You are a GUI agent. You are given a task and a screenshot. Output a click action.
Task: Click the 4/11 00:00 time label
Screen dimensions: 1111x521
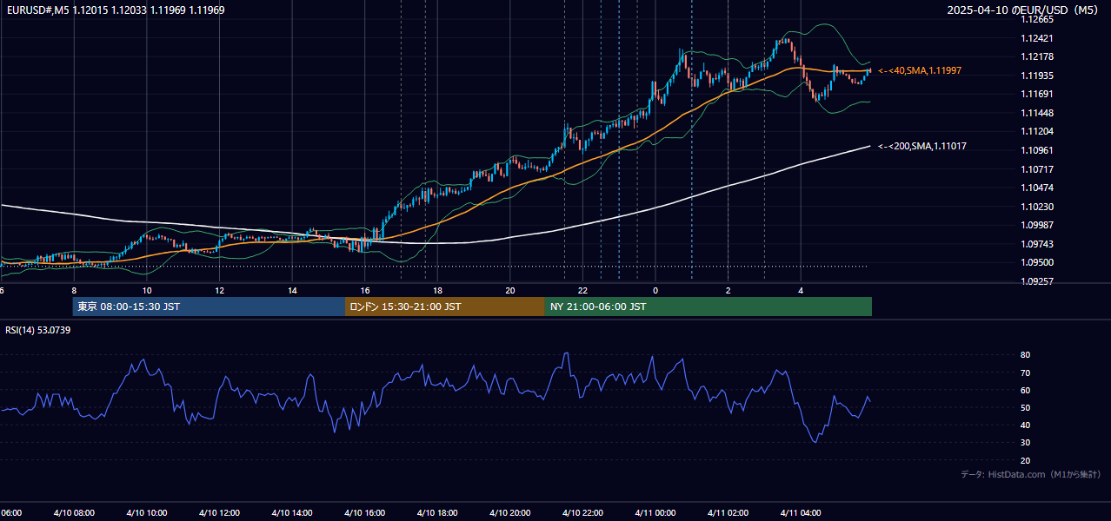(655, 513)
